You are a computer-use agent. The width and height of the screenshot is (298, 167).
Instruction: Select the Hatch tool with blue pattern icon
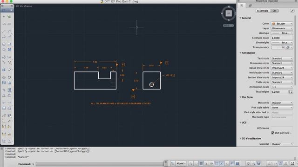(x=9, y=50)
